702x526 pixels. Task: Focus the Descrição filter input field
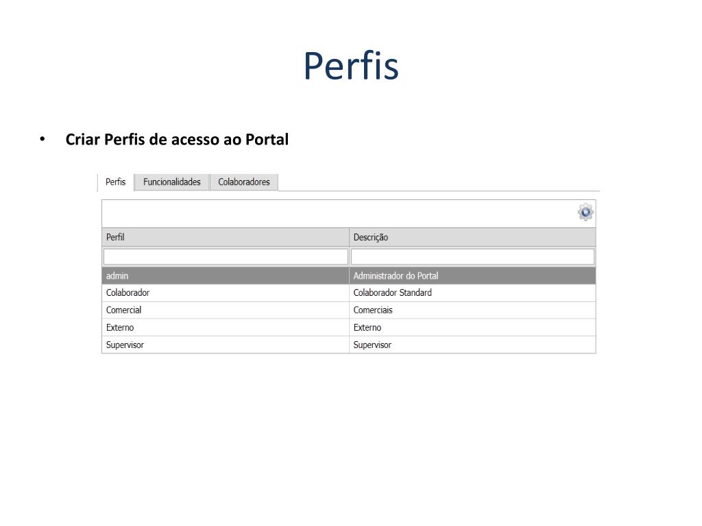[472, 257]
